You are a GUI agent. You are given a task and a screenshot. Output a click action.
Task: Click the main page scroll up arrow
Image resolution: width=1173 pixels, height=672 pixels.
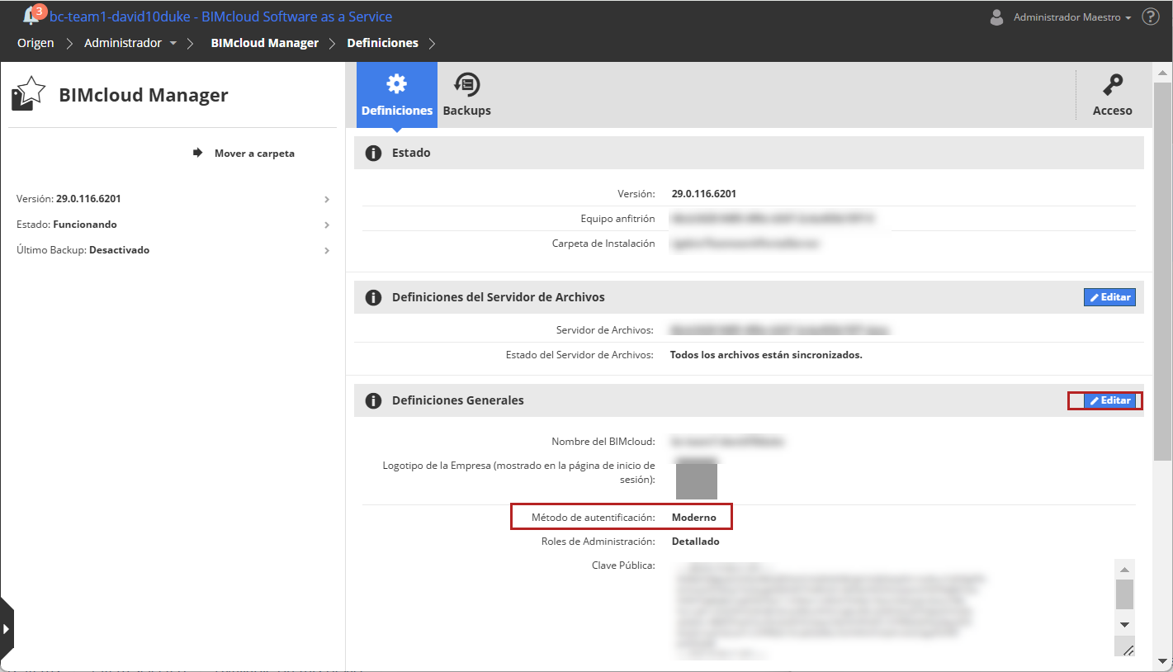pos(1162,73)
